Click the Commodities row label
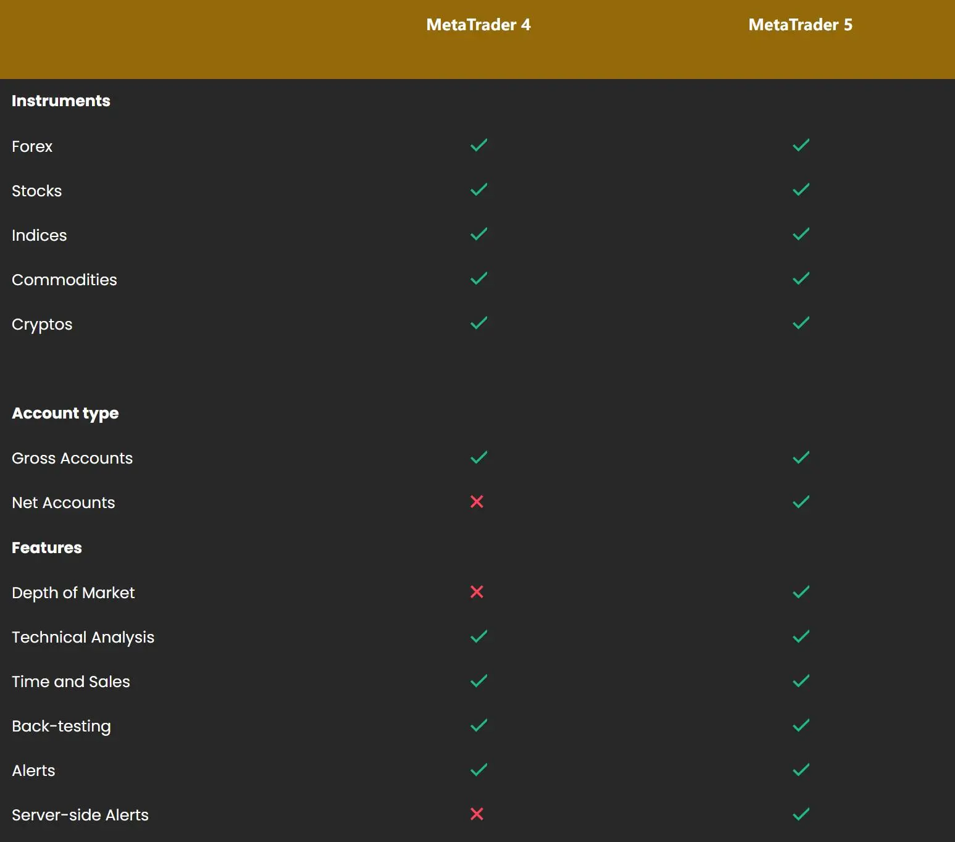 coord(64,280)
